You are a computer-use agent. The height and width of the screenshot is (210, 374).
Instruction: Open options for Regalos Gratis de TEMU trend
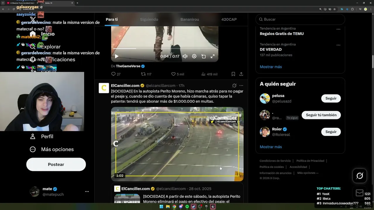coord(338,29)
